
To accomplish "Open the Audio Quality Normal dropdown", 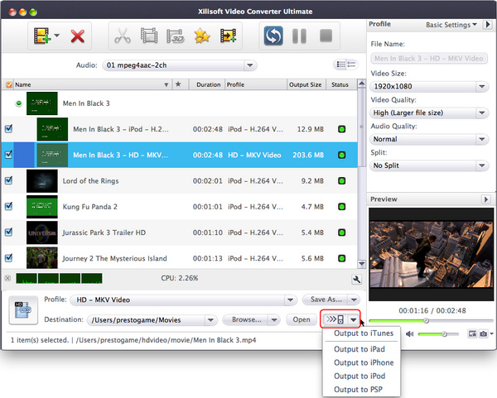I will point(429,139).
